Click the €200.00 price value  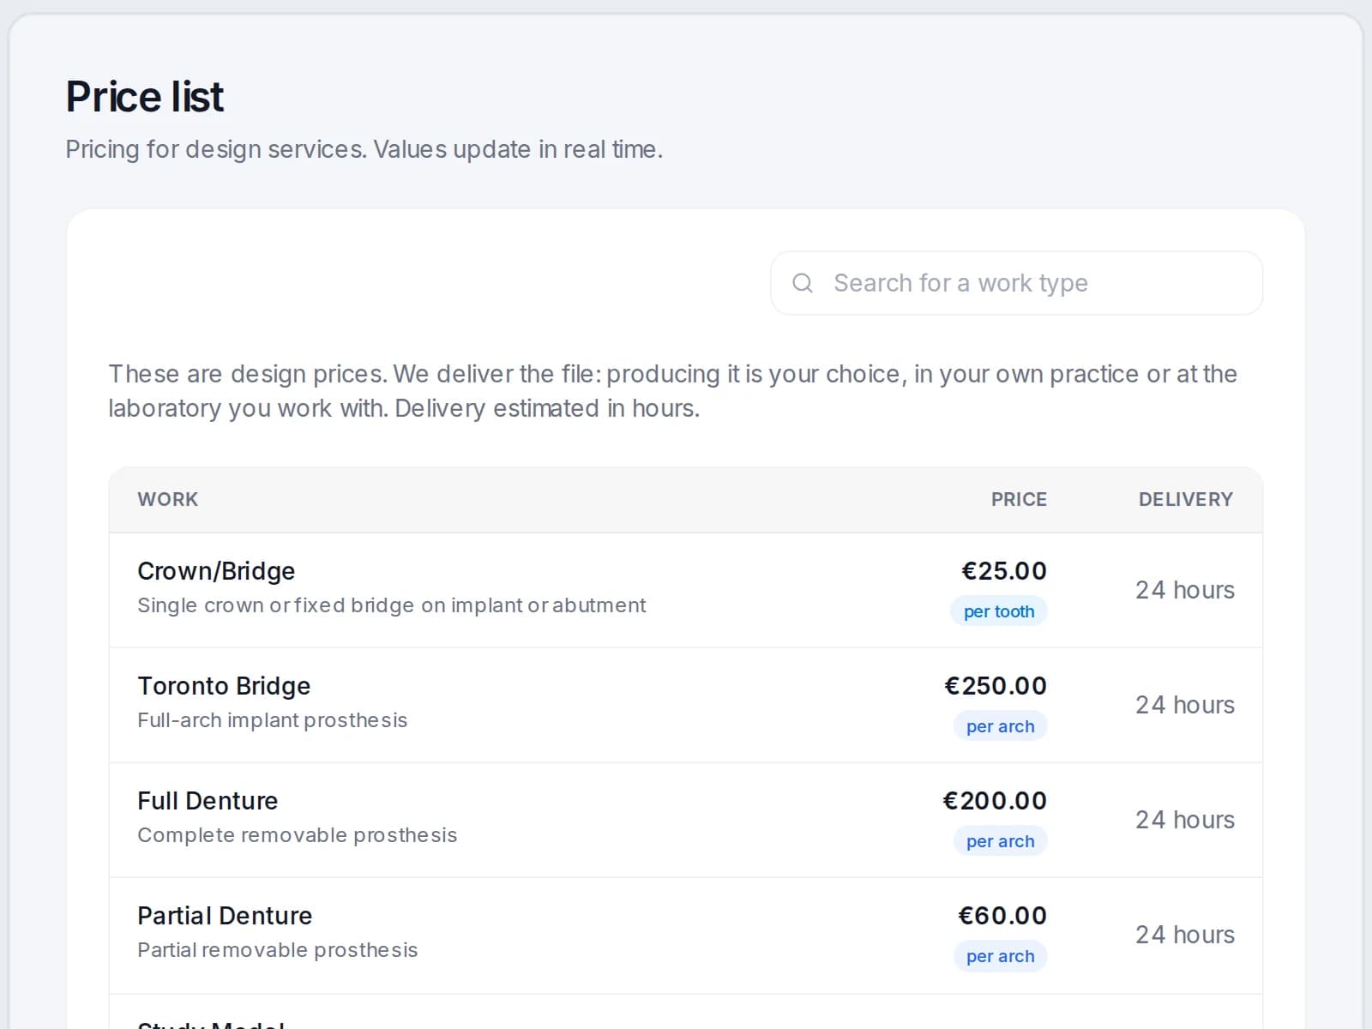tap(995, 801)
